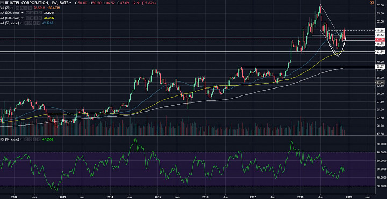Click the Intel logo flag beside the title
387x199 pixels.
6,3
